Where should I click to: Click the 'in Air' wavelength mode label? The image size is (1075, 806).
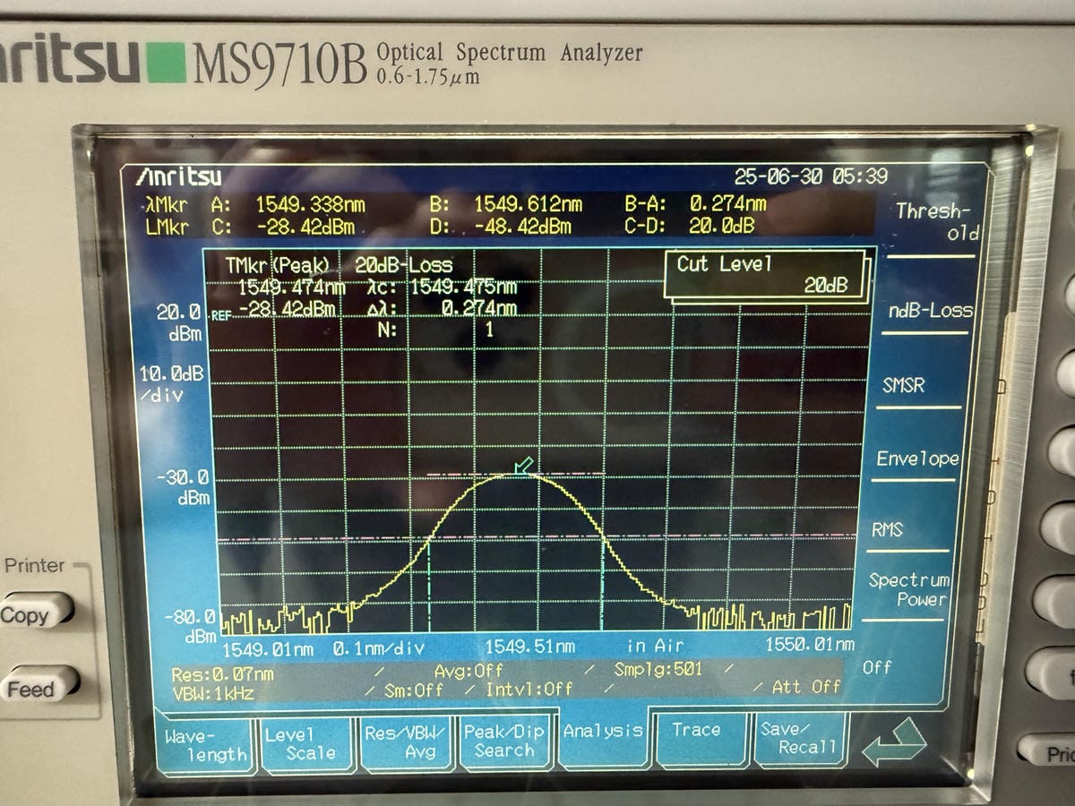pyautogui.click(x=655, y=645)
